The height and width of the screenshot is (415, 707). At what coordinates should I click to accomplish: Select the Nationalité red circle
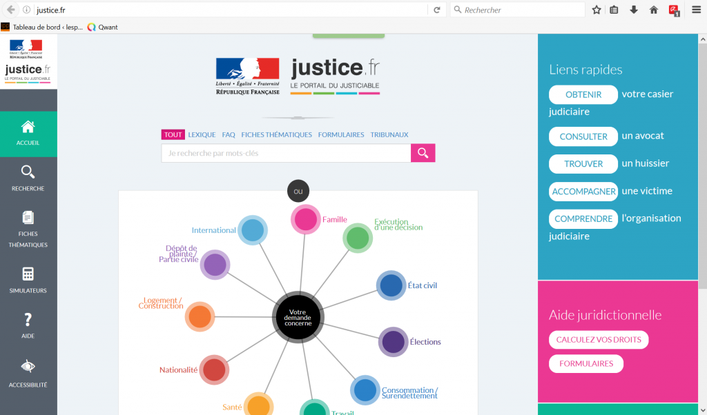[x=214, y=370]
